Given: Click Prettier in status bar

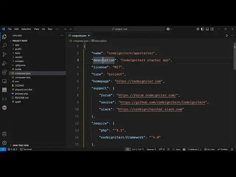Looking at the screenshot, I should 223,149.
